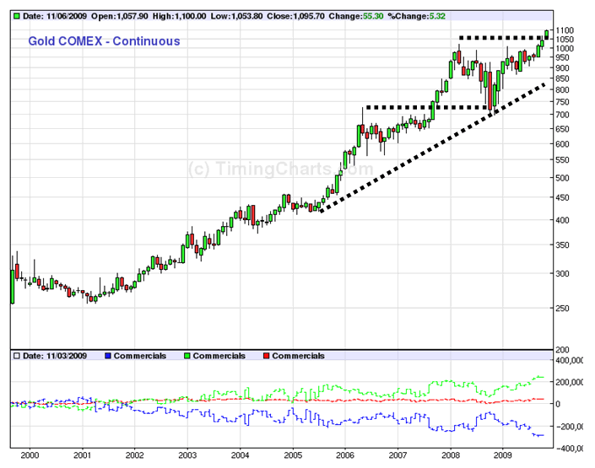This screenshot has height=468, width=595.
Task: Click the blue Commercials legend square
Action: coord(111,356)
